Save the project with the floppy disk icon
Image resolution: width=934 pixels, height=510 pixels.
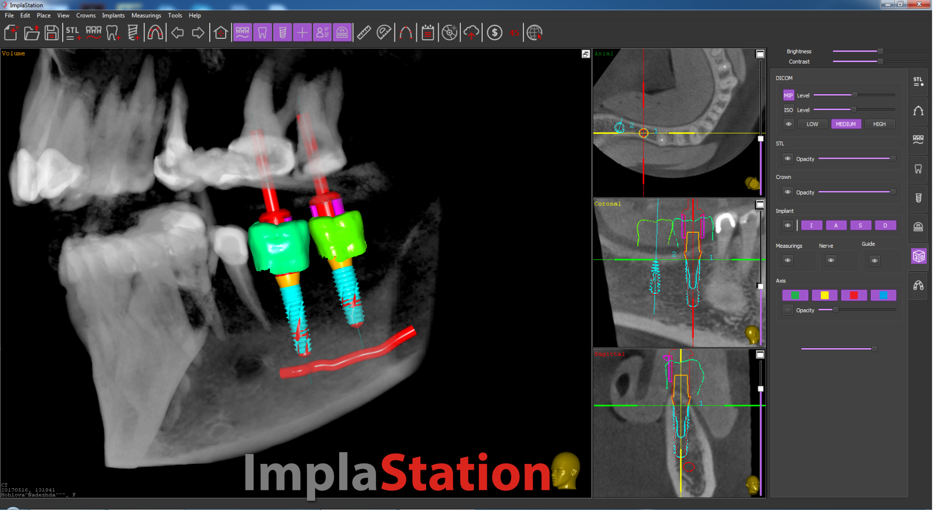tap(51, 33)
